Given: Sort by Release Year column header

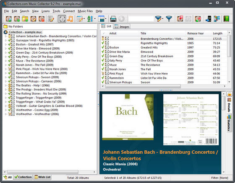Looking at the screenshot, I should click(199, 34).
